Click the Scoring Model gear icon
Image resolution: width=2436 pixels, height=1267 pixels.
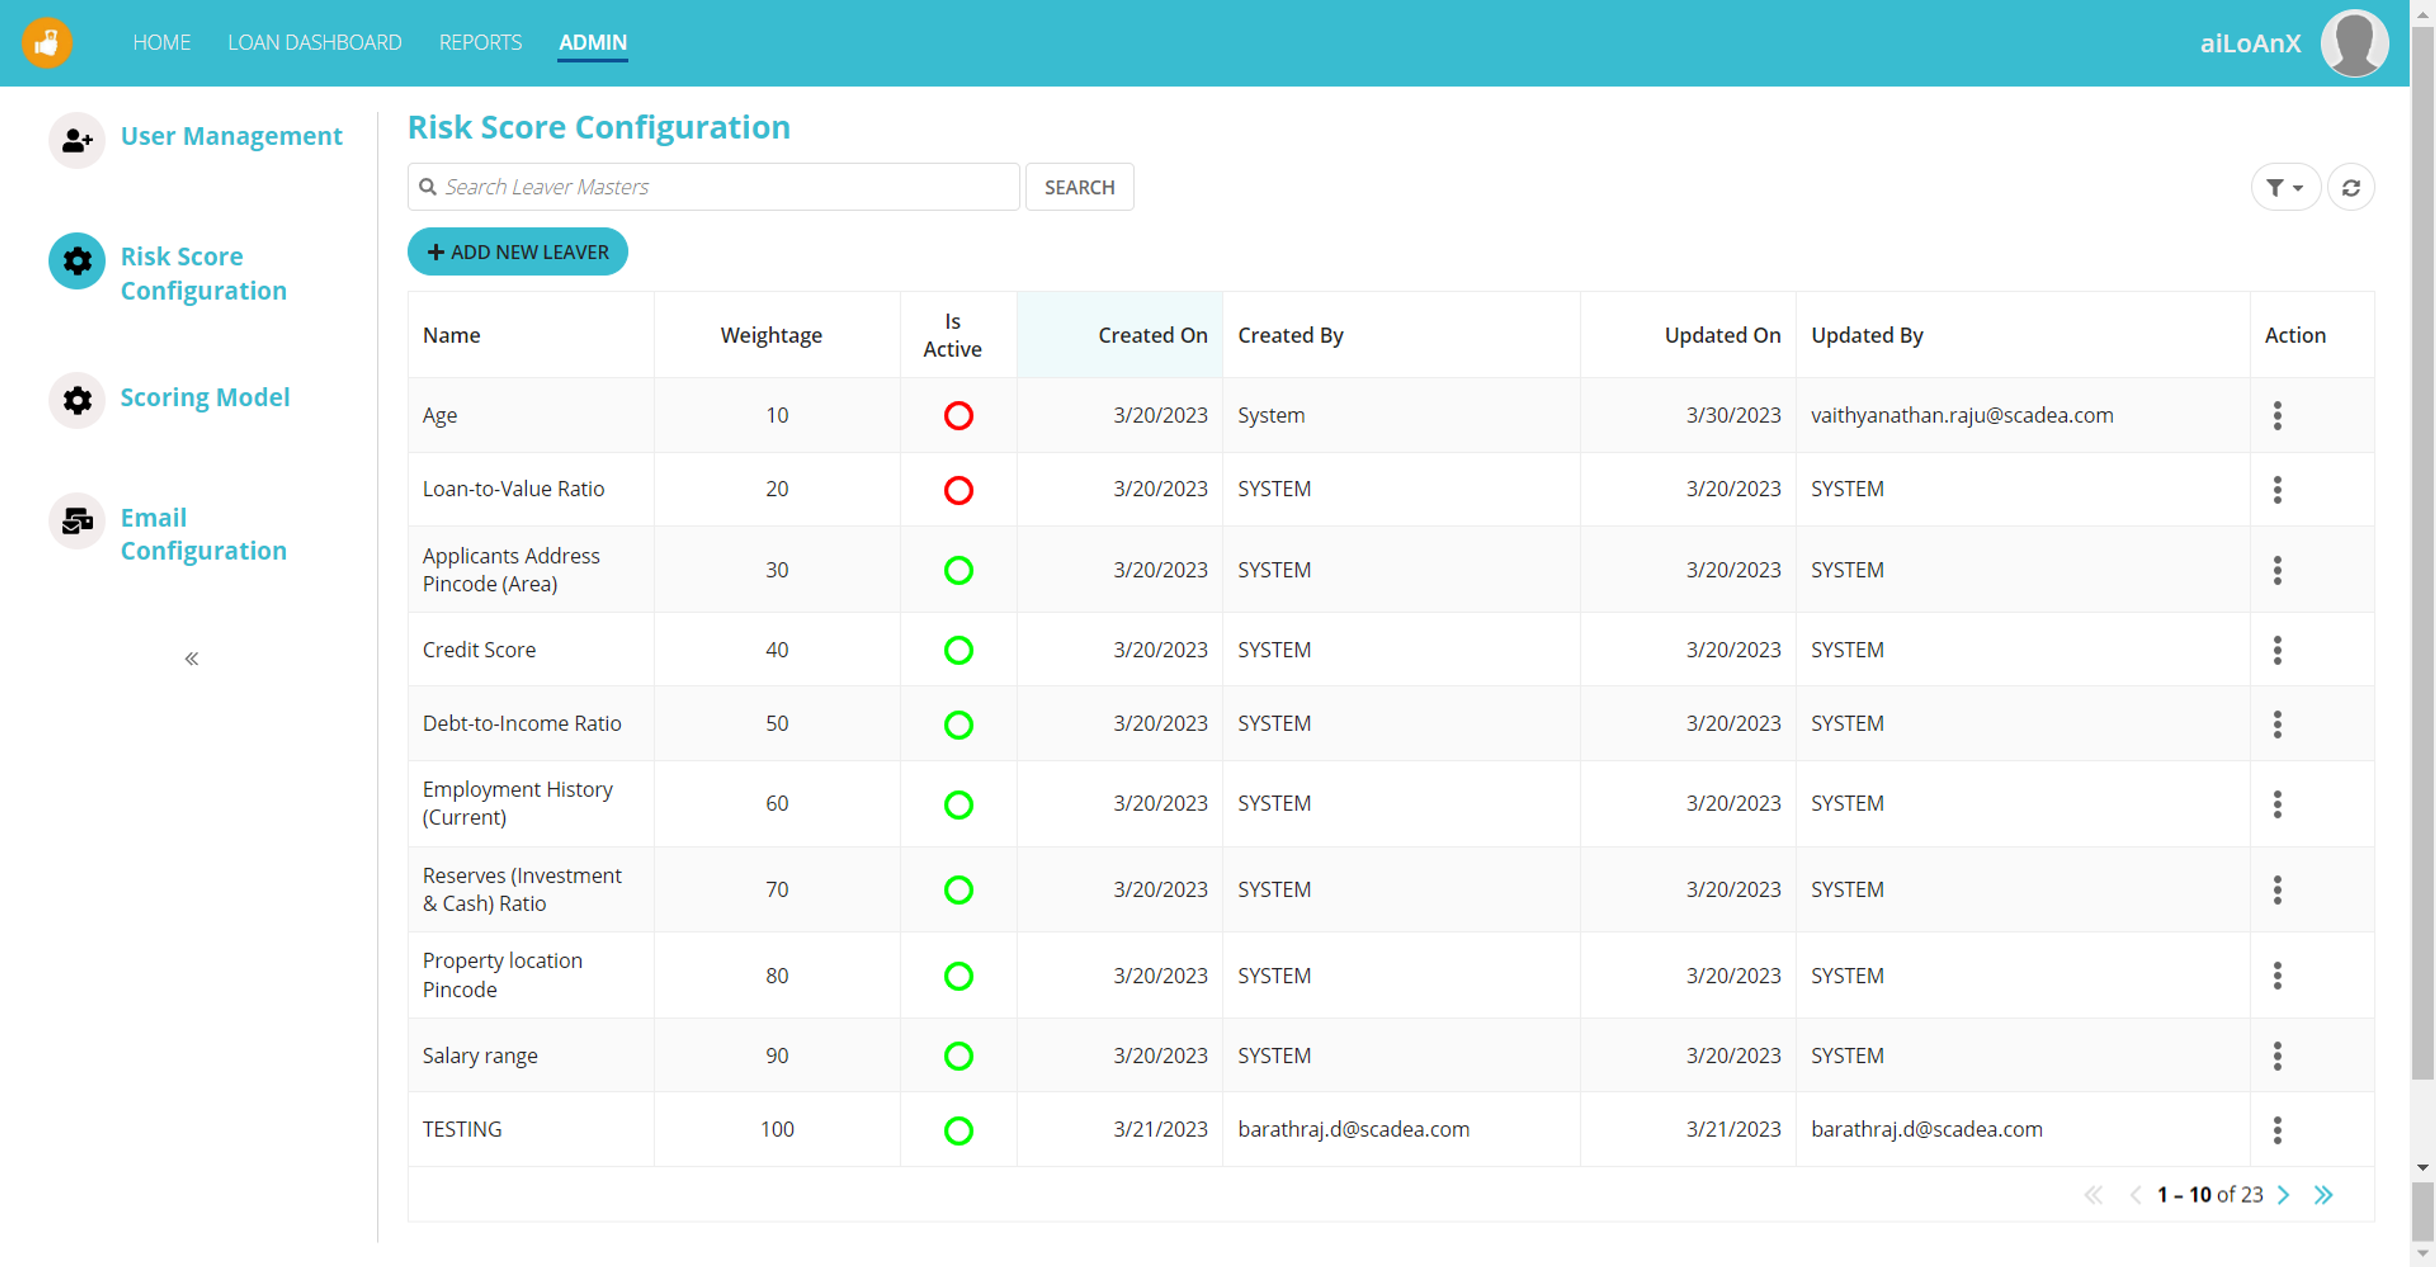(x=77, y=400)
